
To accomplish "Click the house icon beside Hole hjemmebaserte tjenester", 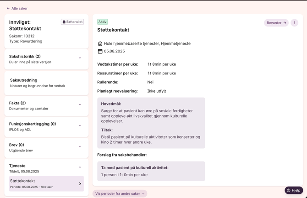I will point(100,44).
